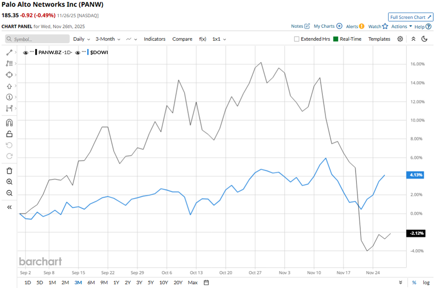Focus the Symbol search field

point(37,39)
